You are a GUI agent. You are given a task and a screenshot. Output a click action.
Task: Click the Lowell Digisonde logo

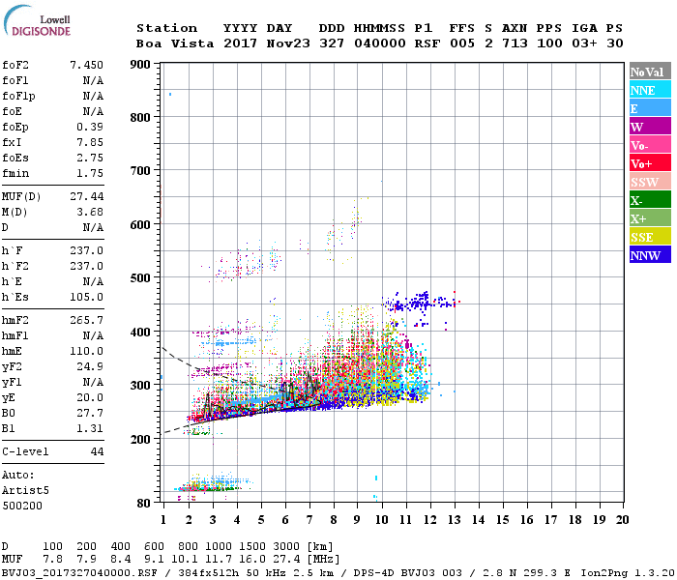coord(37,20)
